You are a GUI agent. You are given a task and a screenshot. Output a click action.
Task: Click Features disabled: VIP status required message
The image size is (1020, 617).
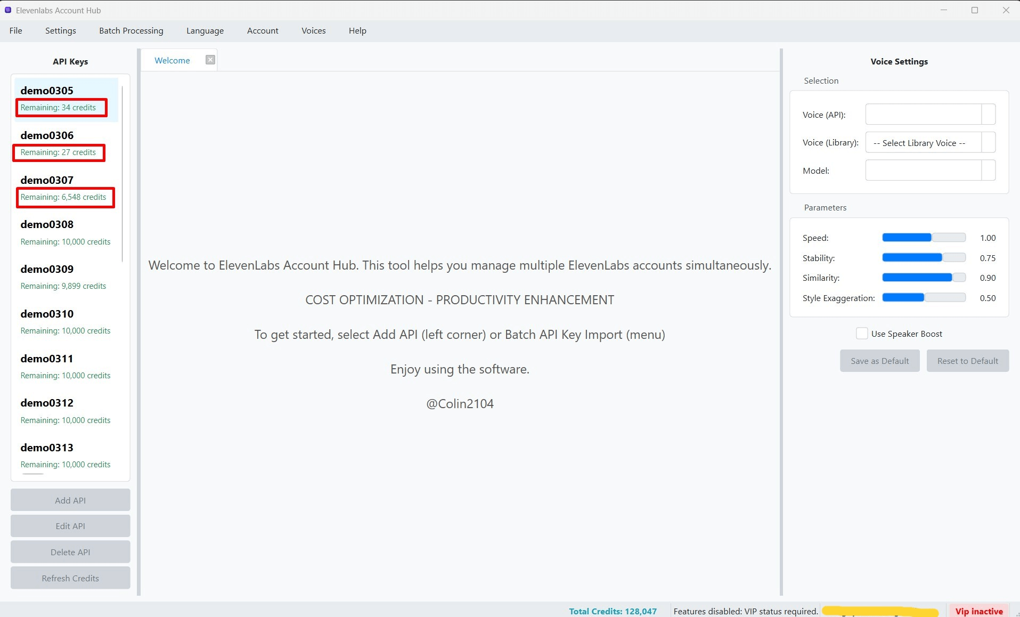click(x=746, y=611)
